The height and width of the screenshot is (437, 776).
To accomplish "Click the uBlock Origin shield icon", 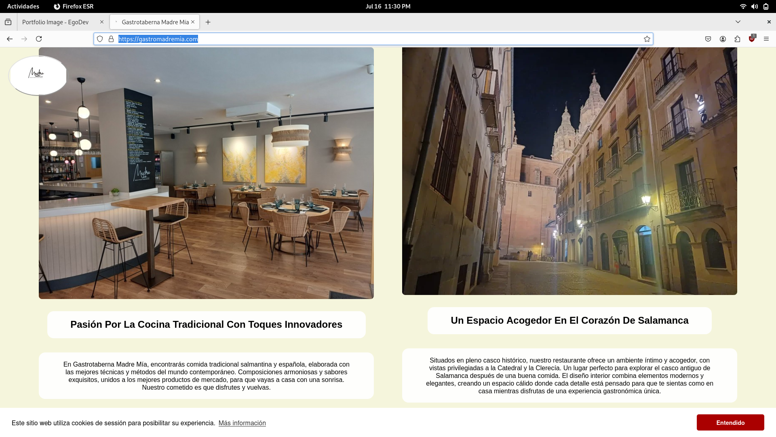I will click(x=752, y=39).
